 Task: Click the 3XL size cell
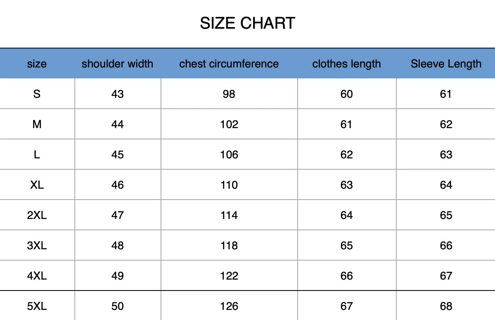point(37,246)
